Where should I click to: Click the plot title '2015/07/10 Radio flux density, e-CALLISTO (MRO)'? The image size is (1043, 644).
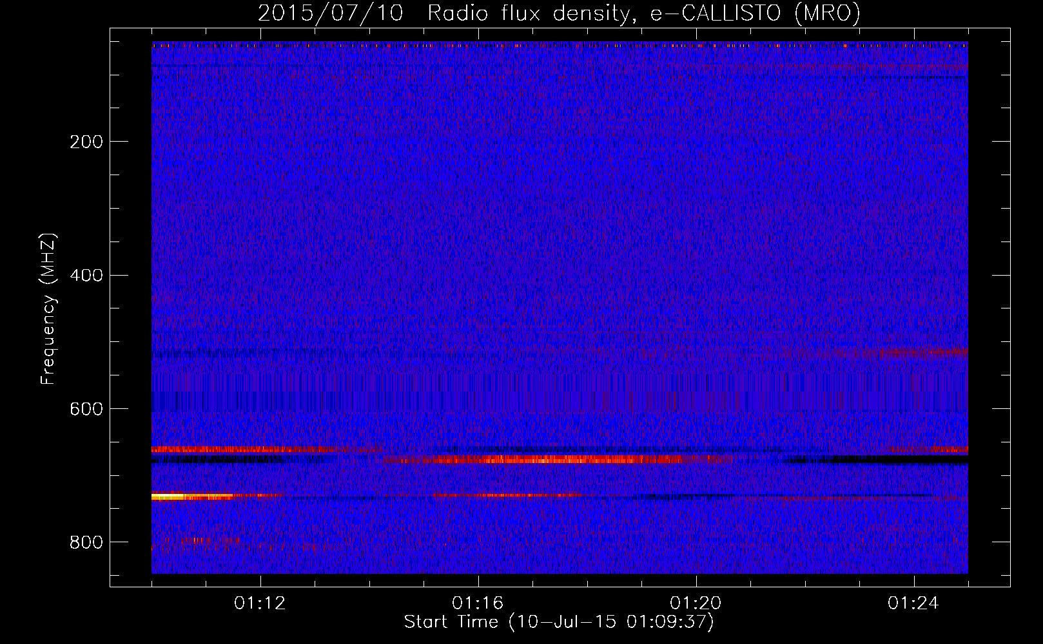559,13
